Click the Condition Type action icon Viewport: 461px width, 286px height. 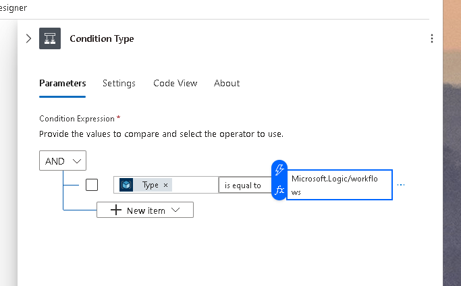click(50, 38)
